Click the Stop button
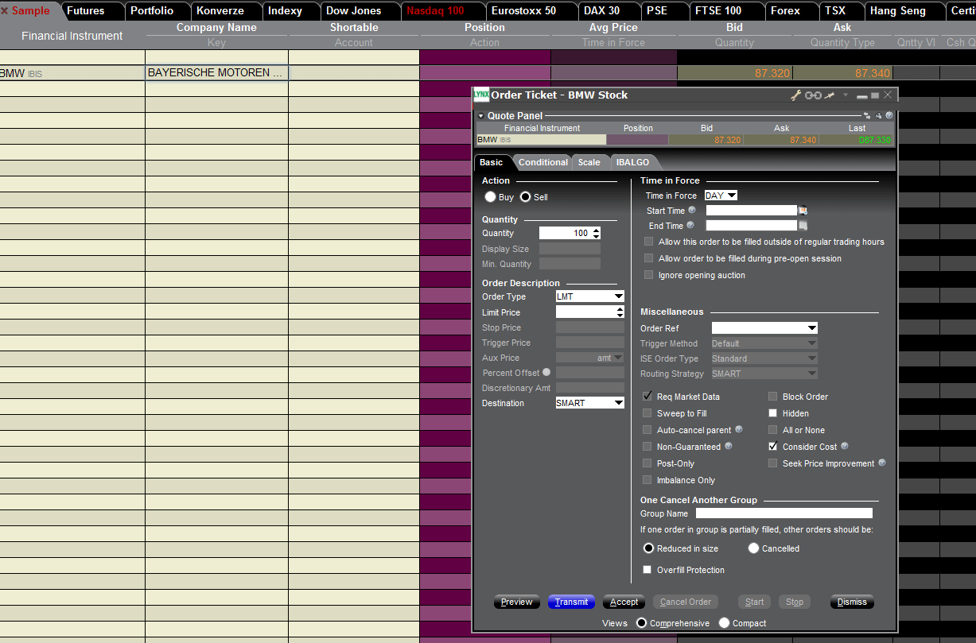 [x=795, y=602]
